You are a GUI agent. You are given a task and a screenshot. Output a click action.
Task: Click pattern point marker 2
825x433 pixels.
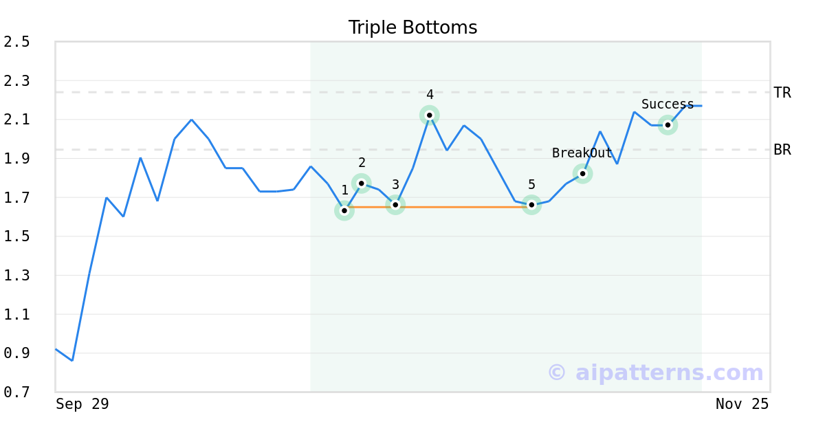pyautogui.click(x=362, y=183)
